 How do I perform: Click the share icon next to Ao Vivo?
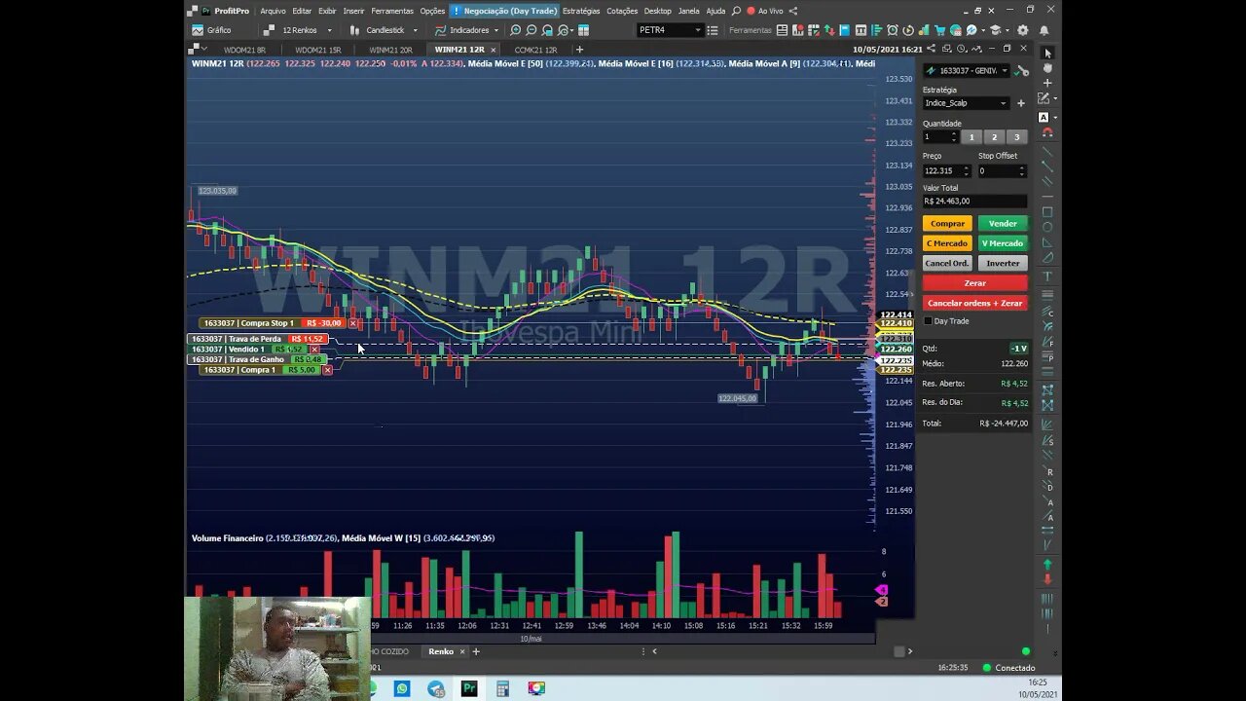[x=793, y=11]
